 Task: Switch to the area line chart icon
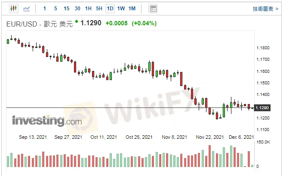pyautogui.click(x=27, y=8)
